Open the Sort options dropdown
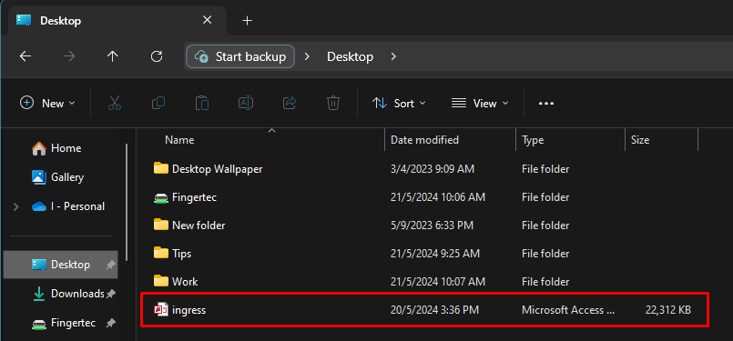The image size is (733, 341). coord(399,104)
